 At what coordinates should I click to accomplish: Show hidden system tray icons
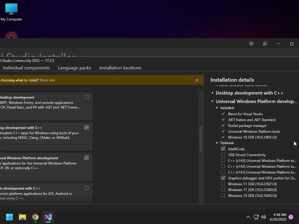click(248, 217)
